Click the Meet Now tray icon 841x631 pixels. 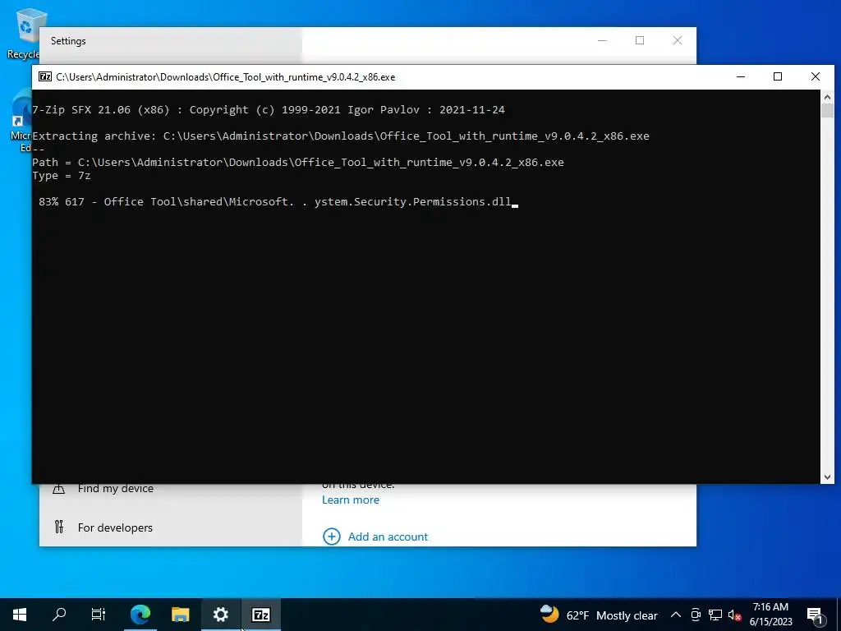(696, 615)
